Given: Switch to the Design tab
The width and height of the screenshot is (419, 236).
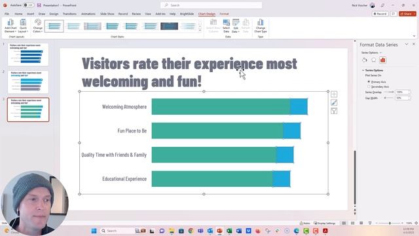Looking at the screenshot, I should click(x=54, y=14).
